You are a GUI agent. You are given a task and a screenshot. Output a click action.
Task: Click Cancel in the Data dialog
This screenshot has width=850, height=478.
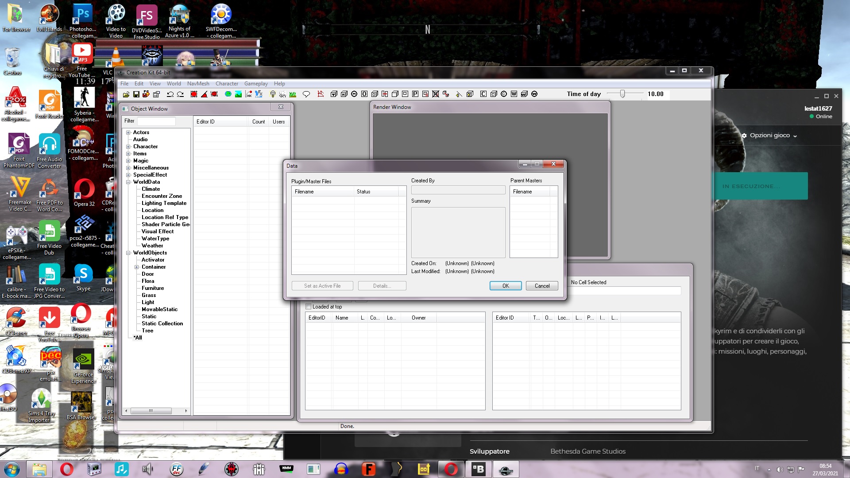(x=542, y=286)
